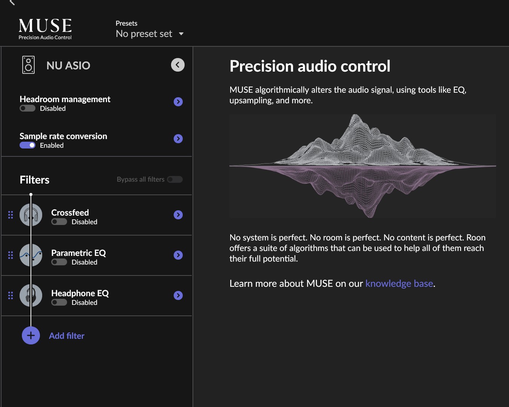This screenshot has height=407, width=509.
Task: Collapse the NU ASIO panel with the round chevron
Action: (x=178, y=65)
